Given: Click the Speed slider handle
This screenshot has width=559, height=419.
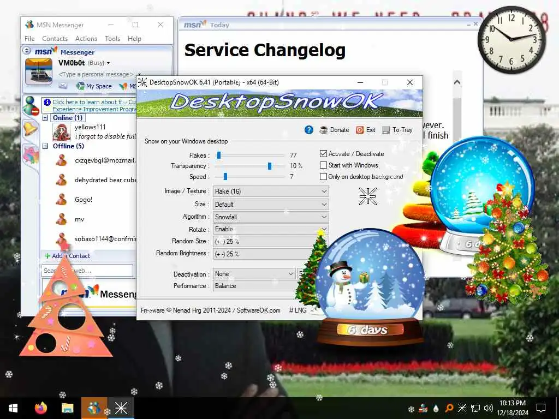Looking at the screenshot, I should point(225,176).
